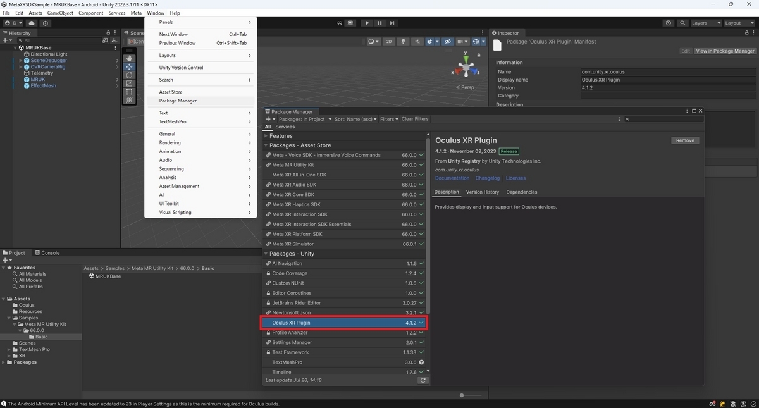Open the Layouts submenu
This screenshot has height=408, width=759.
199,55
